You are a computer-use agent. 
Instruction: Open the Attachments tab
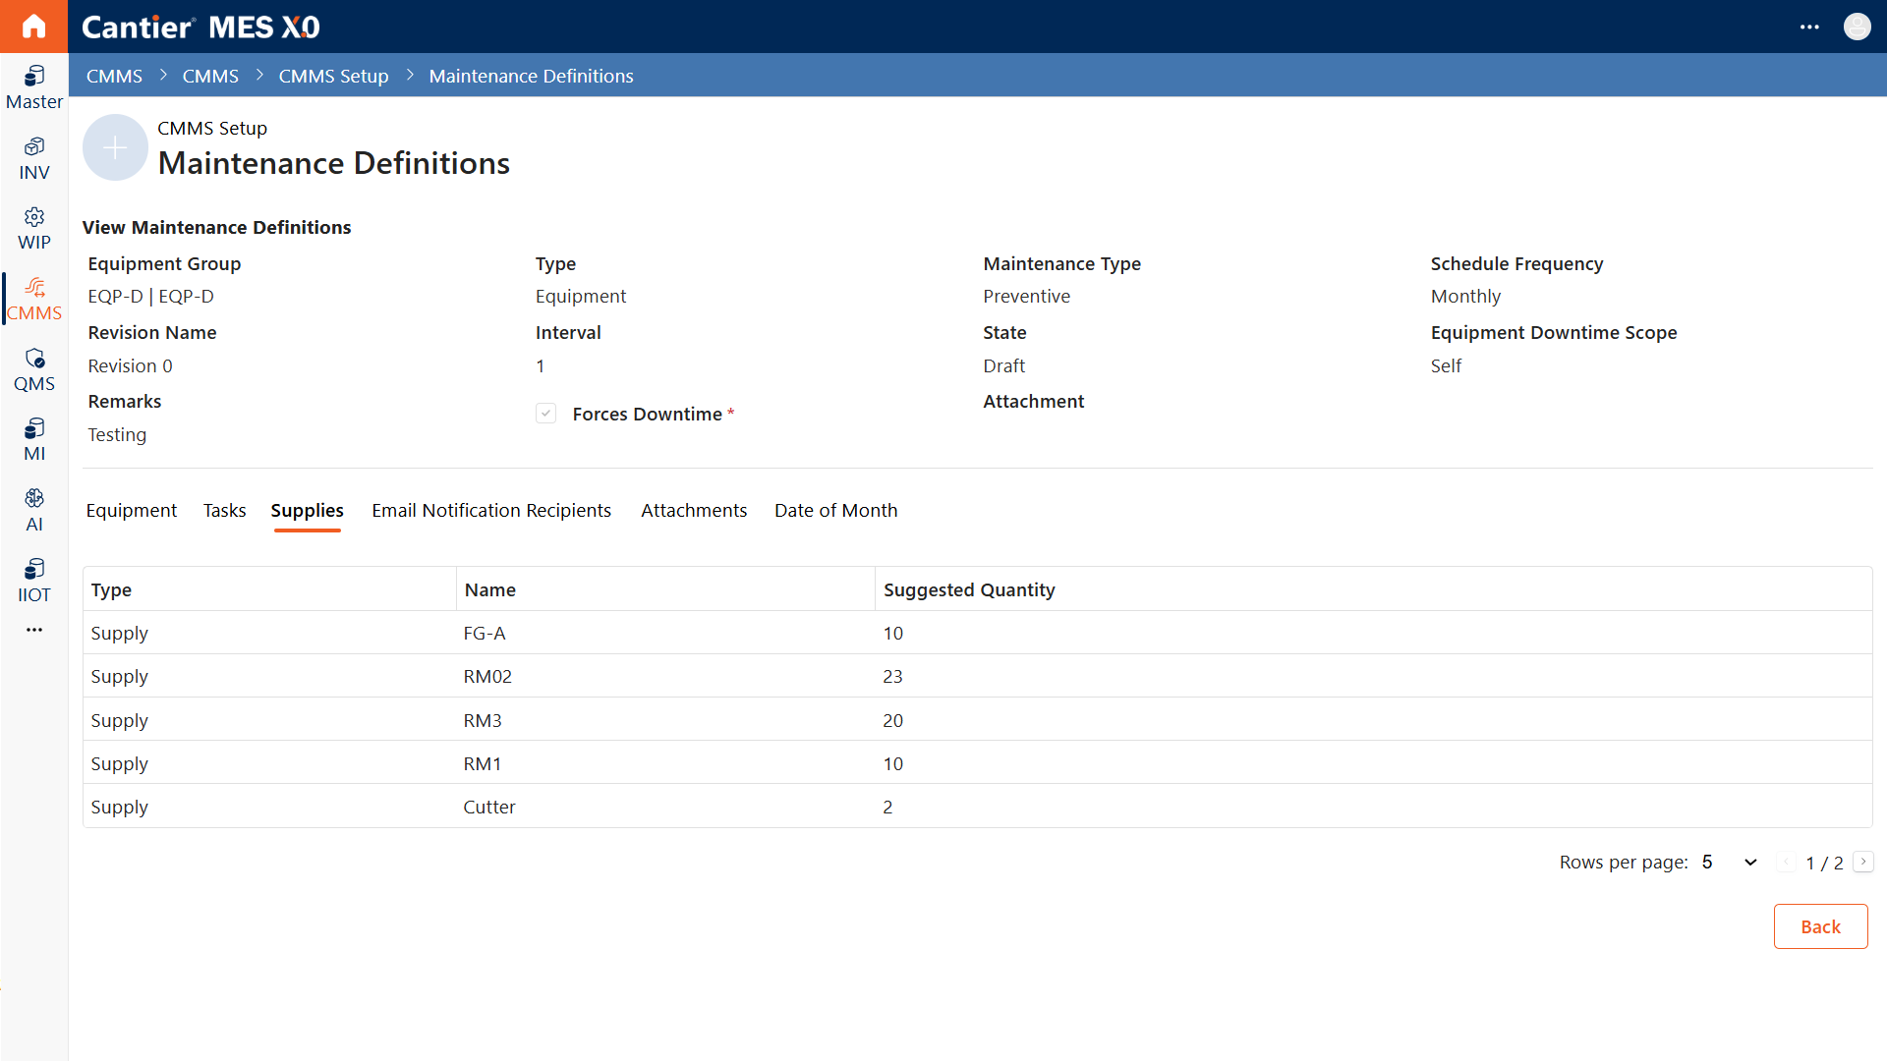(x=694, y=510)
